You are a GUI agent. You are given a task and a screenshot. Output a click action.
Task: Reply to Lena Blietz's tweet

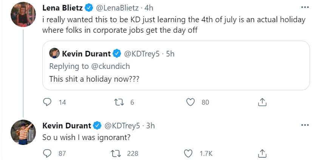(47, 102)
